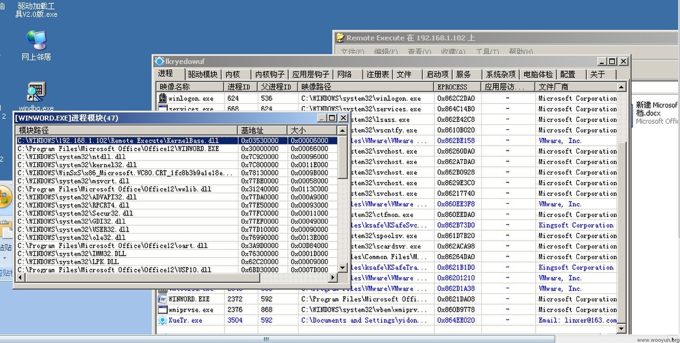The width and height of the screenshot is (680, 343).
Task: Click the process list scroll up arrow
Action: click(621, 87)
